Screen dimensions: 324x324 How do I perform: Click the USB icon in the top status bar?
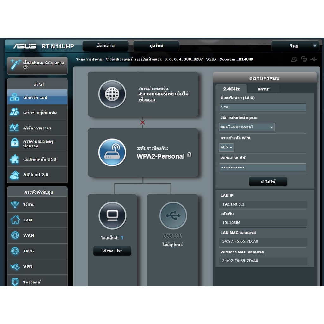click(314, 59)
